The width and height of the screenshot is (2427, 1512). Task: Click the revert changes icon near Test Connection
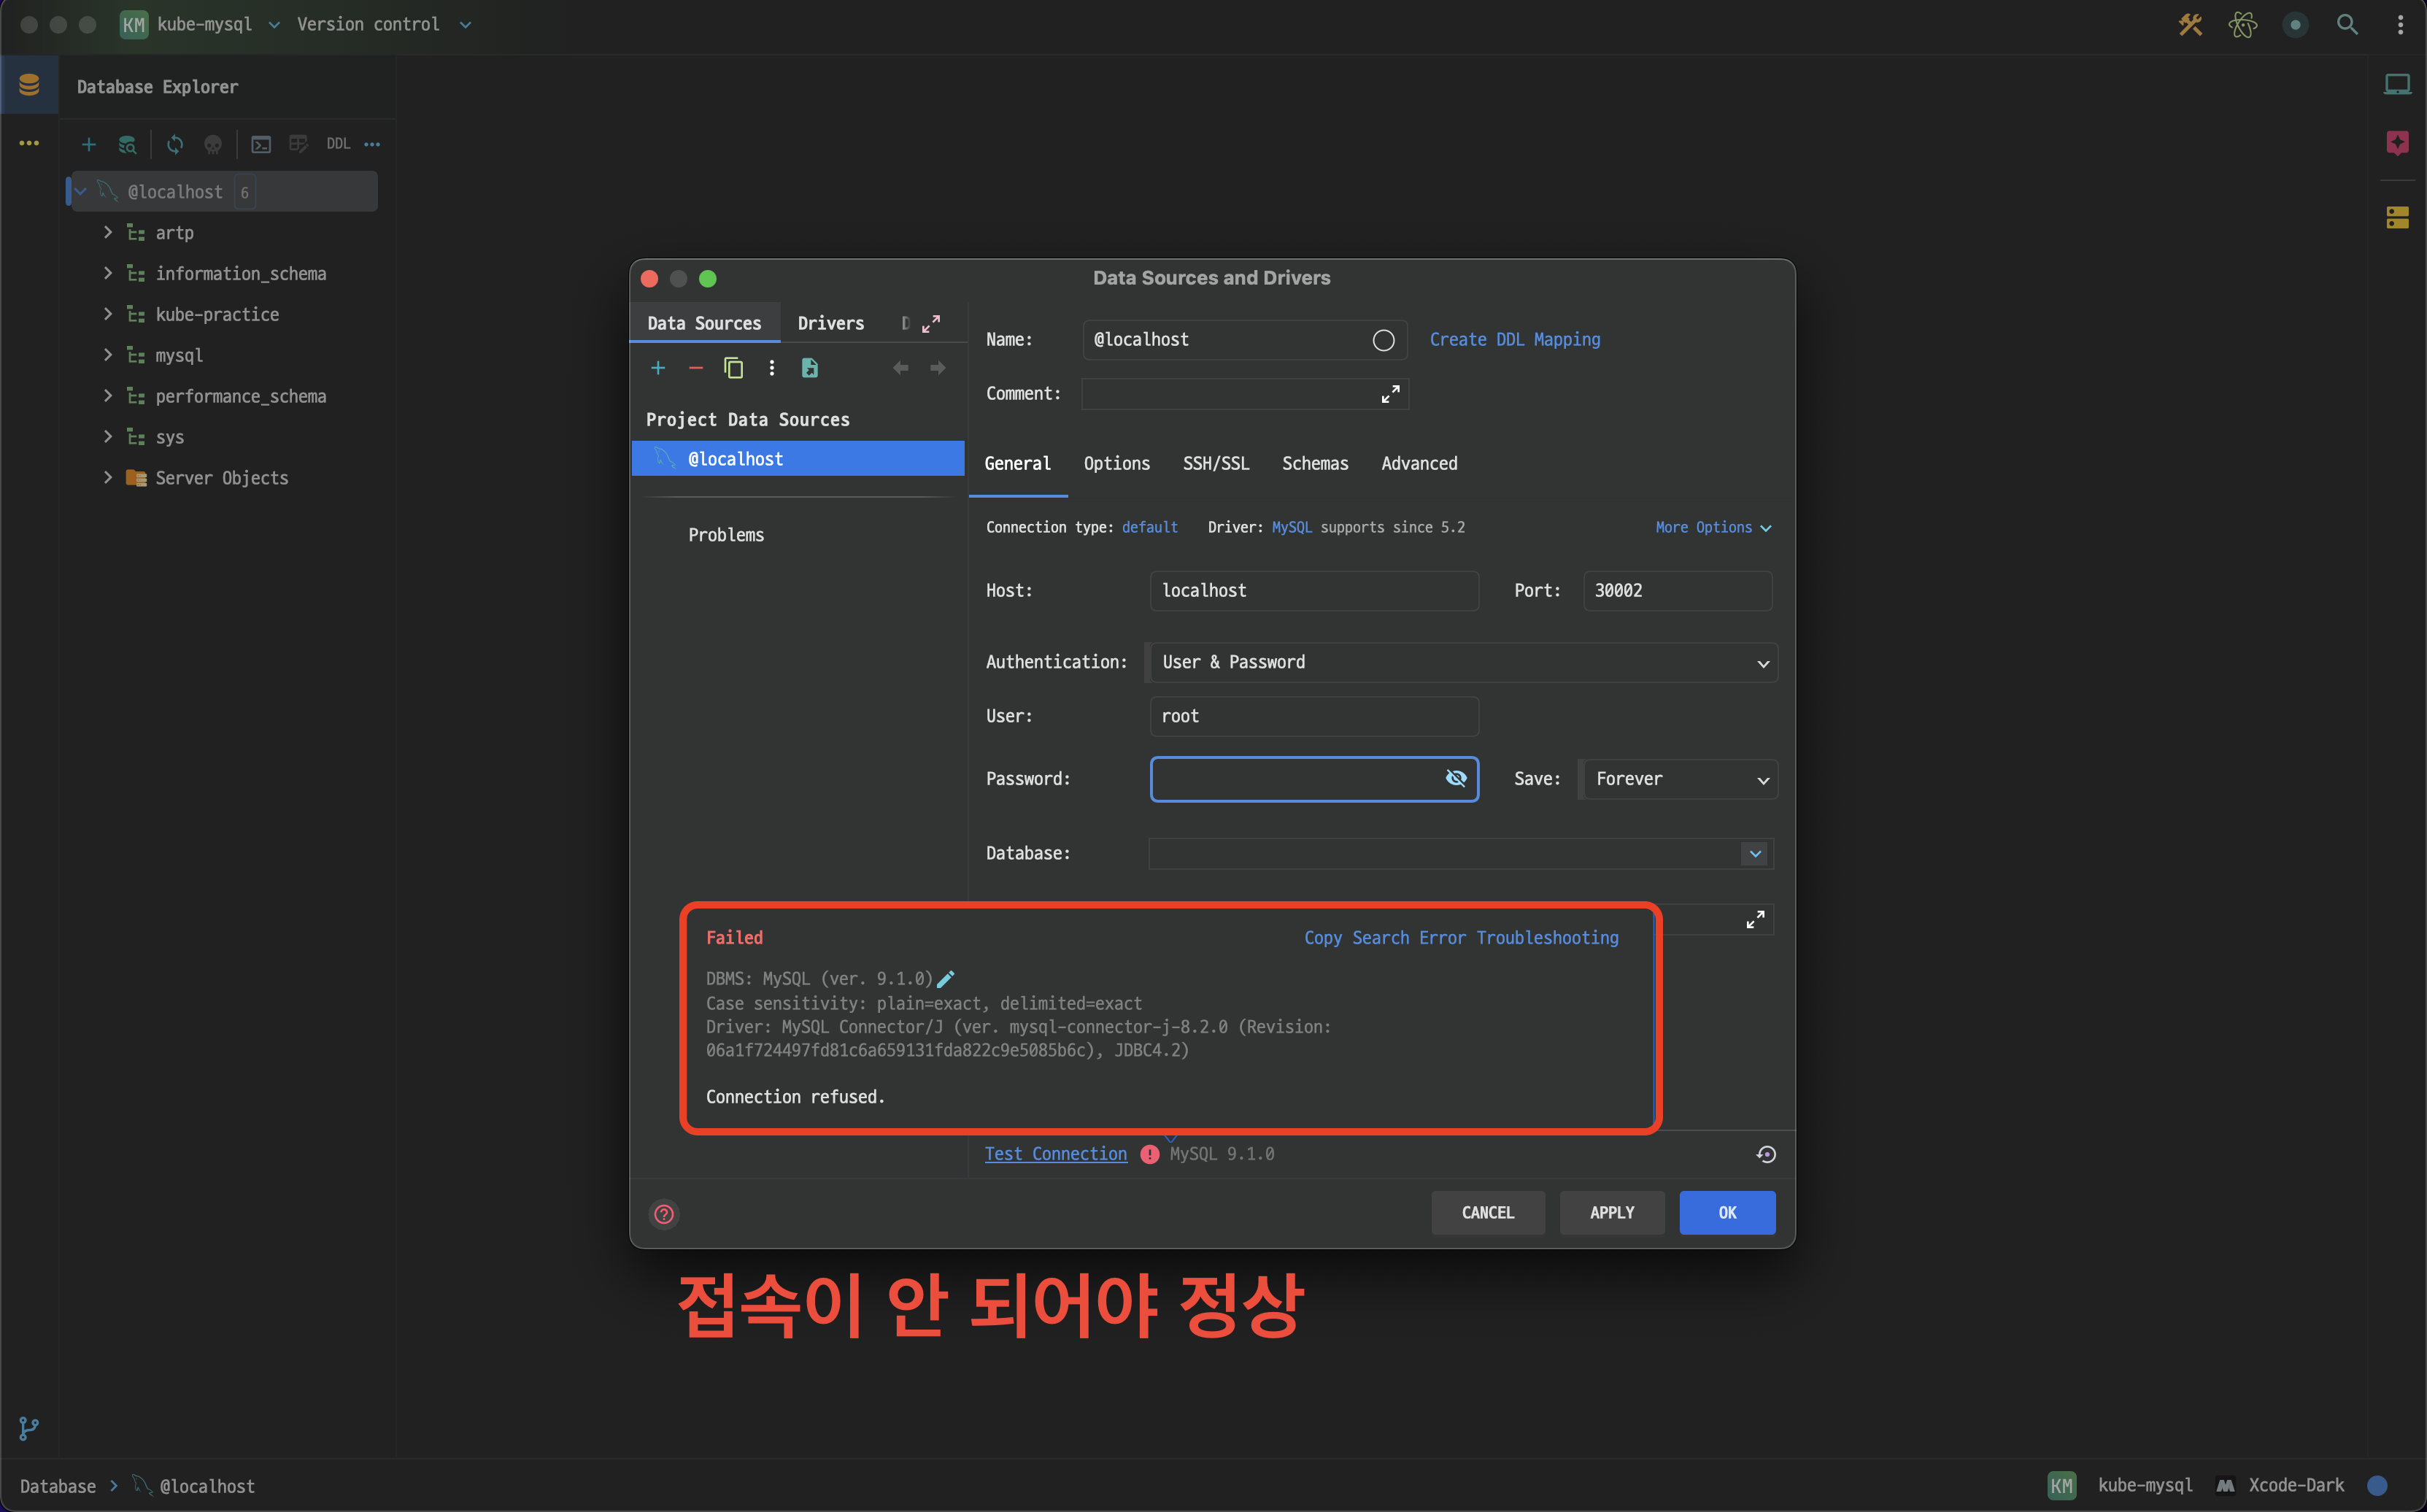pyautogui.click(x=1766, y=1154)
